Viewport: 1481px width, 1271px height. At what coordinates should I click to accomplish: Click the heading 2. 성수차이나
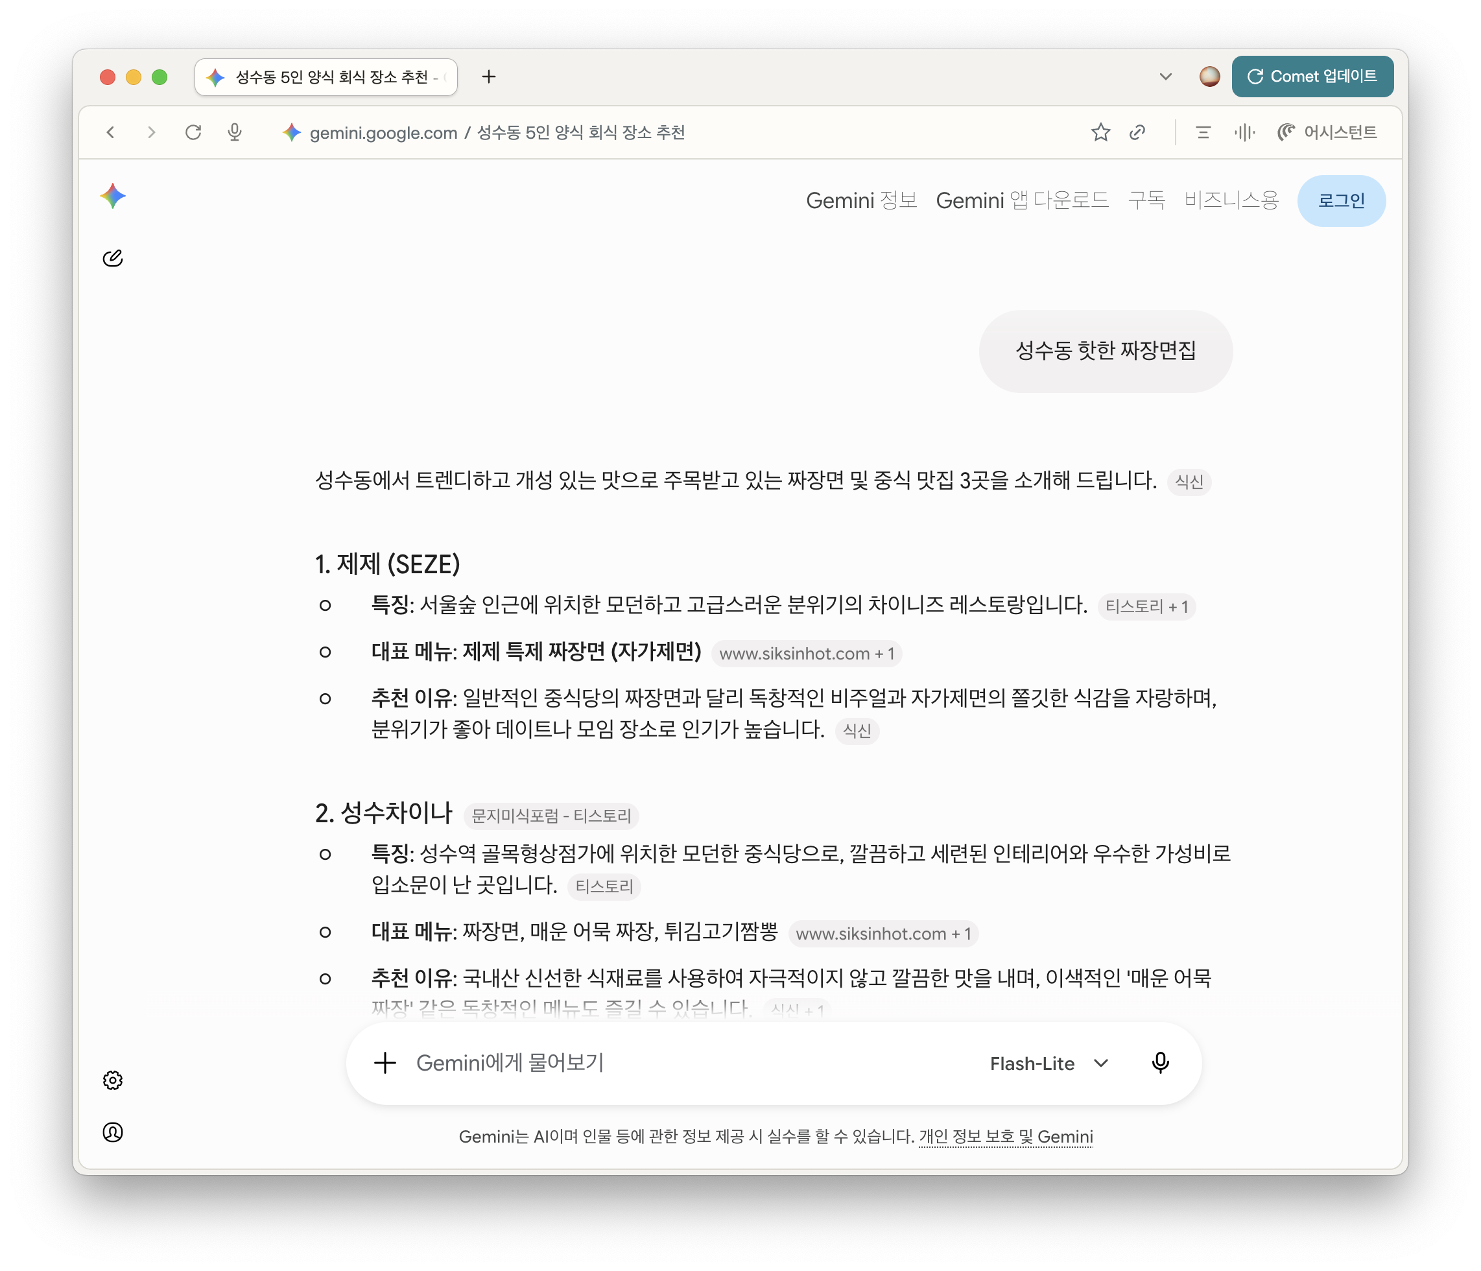pos(384,813)
